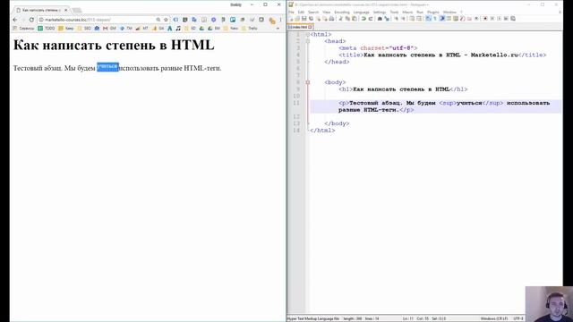The width and height of the screenshot is (573, 322).
Task: Click the heading "Как написать степень в HTML"
Action: pyautogui.click(x=114, y=45)
